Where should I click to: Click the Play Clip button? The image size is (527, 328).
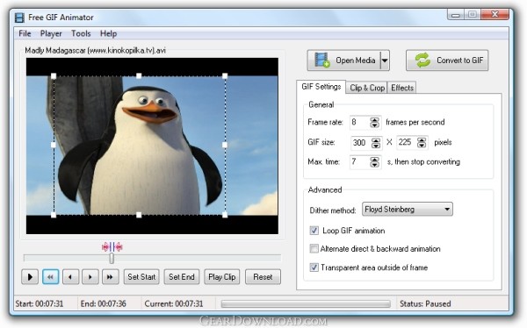click(222, 277)
